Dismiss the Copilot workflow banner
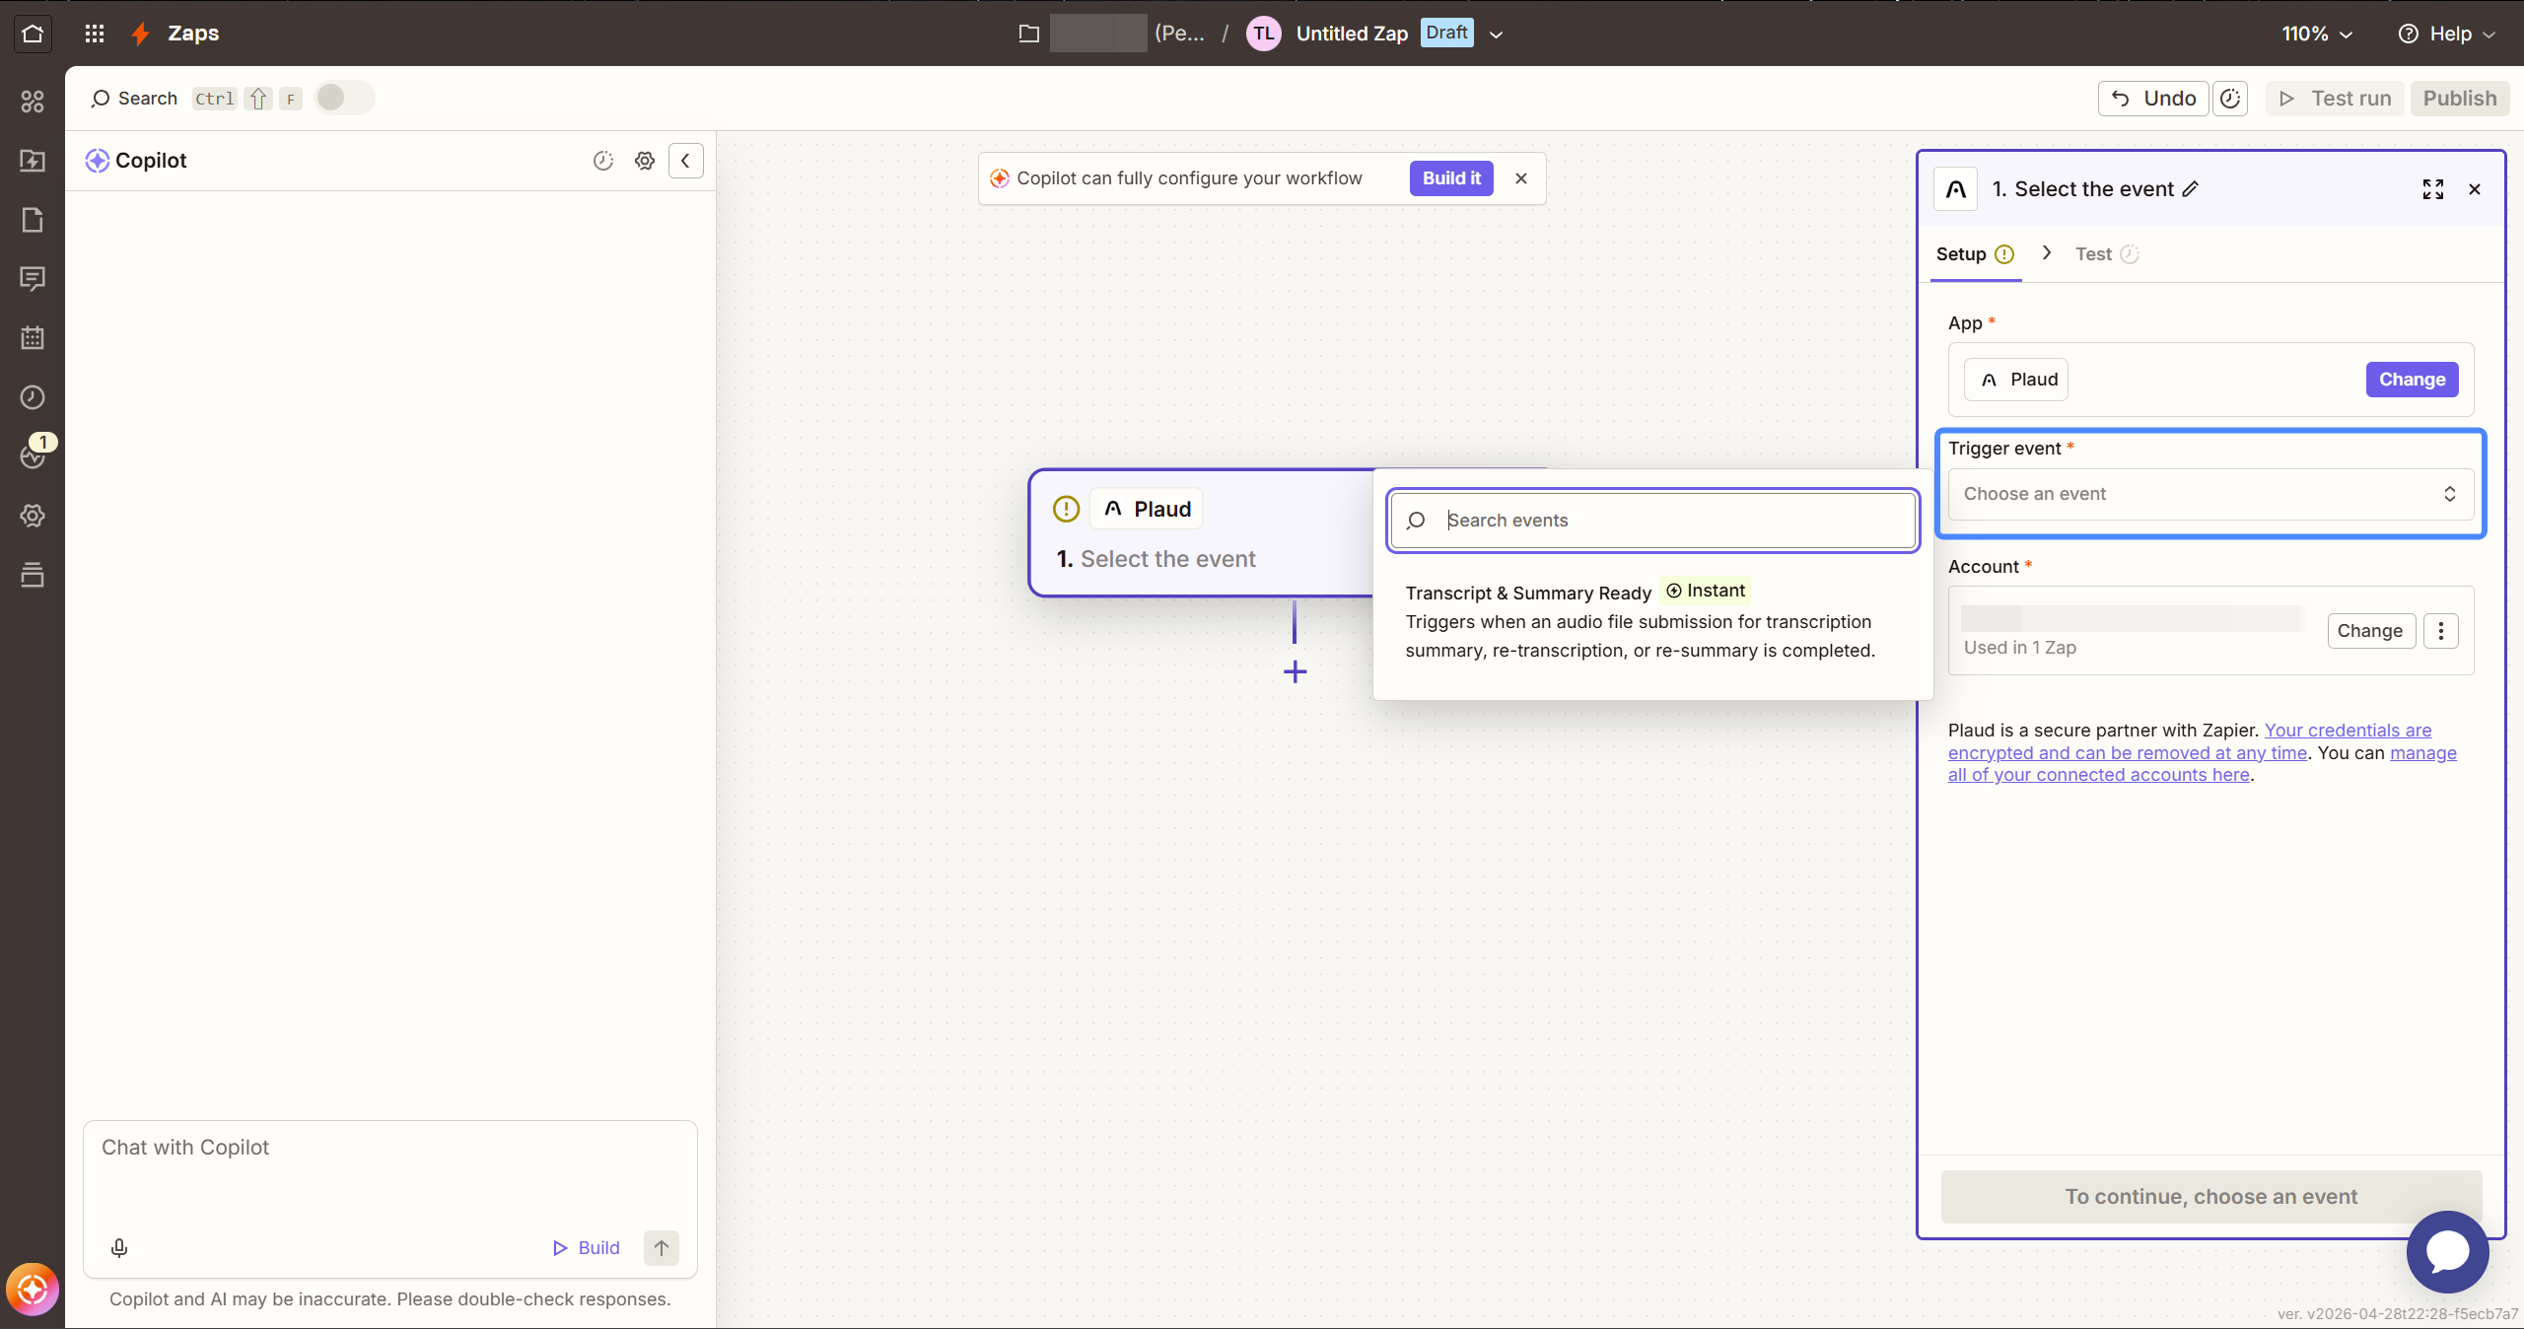This screenshot has width=2524, height=1329. click(x=1521, y=178)
